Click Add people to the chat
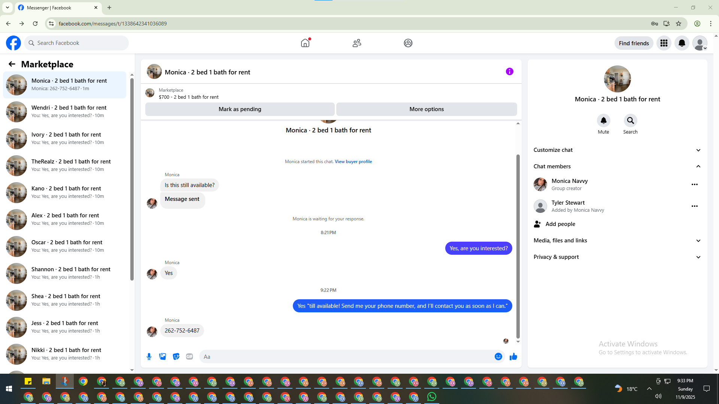Viewport: 719px width, 404px height. tap(617, 224)
